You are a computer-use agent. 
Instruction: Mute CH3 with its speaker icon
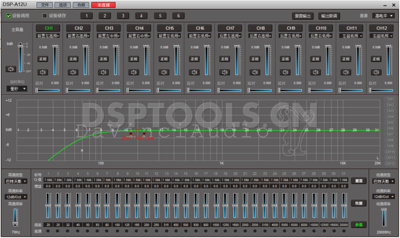(103, 72)
